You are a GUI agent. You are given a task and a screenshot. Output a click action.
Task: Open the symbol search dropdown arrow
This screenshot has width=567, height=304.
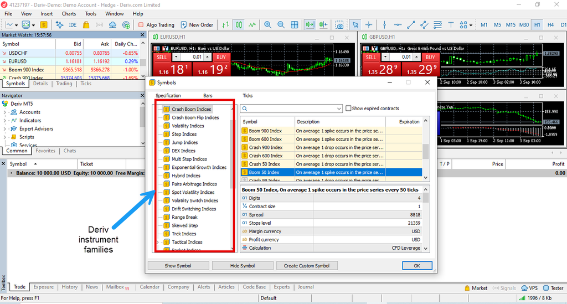click(x=339, y=109)
